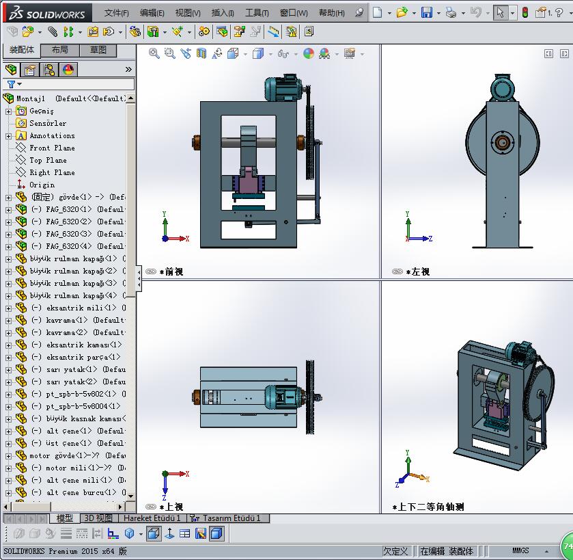The height and width of the screenshot is (560, 573).
Task: Click the Apply Scene icon
Action: [x=324, y=53]
